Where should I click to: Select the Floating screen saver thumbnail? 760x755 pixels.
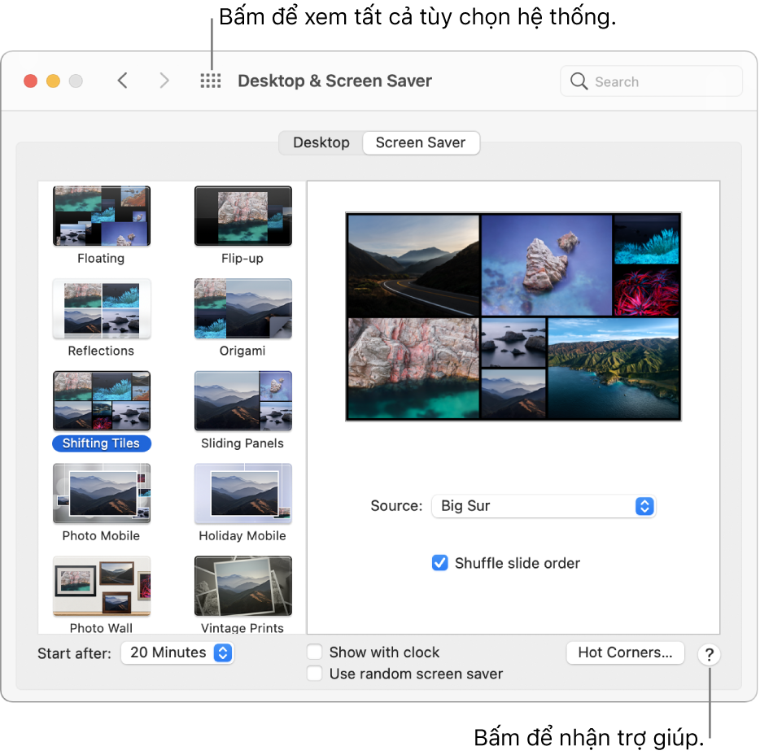tap(102, 216)
